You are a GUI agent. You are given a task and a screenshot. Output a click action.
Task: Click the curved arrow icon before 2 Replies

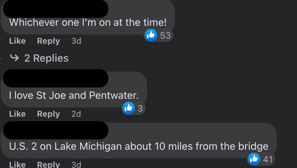click(x=14, y=58)
